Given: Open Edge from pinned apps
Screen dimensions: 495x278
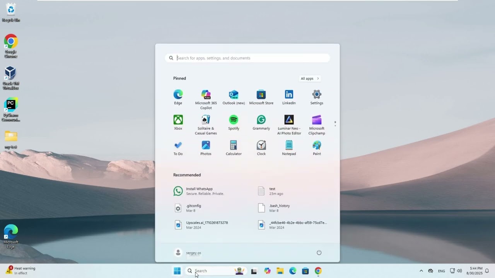Looking at the screenshot, I should (x=178, y=97).
